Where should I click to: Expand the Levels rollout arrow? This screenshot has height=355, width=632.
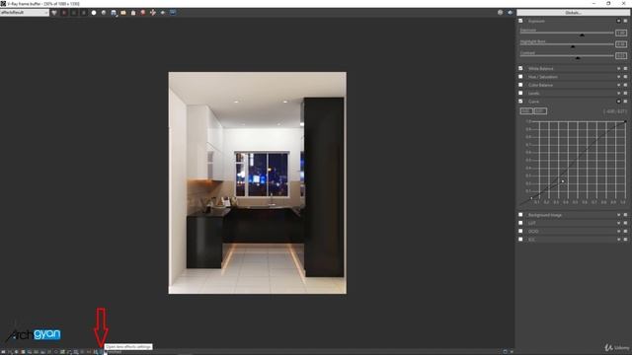tap(619, 93)
